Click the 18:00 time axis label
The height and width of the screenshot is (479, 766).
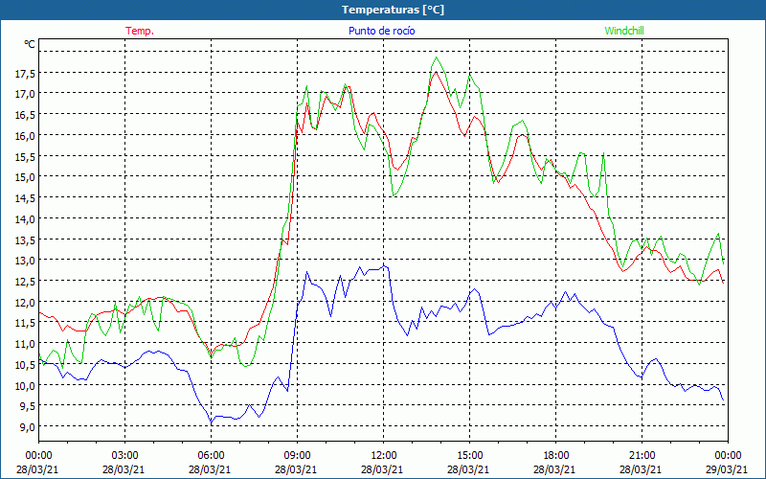tap(555, 456)
